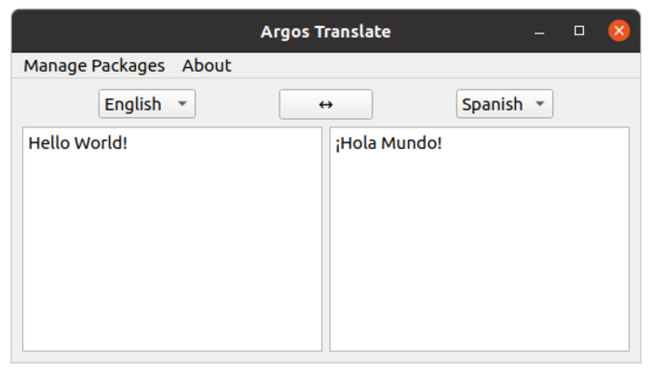Click the word "Spanish" in the target selector
This screenshot has height=374, width=652.
tap(492, 104)
